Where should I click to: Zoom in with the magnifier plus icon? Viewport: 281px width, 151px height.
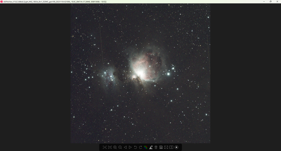(115, 147)
